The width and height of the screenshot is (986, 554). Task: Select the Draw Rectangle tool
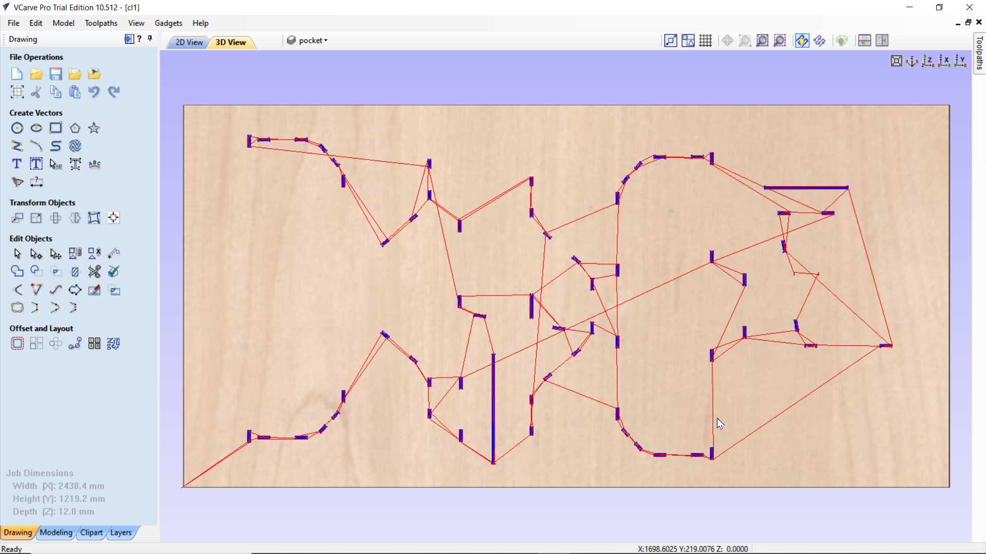pos(55,128)
